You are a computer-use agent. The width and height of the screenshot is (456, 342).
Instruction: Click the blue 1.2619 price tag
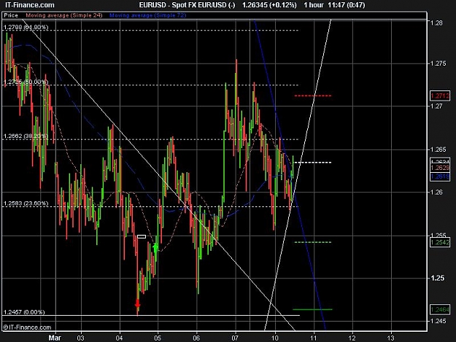tap(440, 176)
